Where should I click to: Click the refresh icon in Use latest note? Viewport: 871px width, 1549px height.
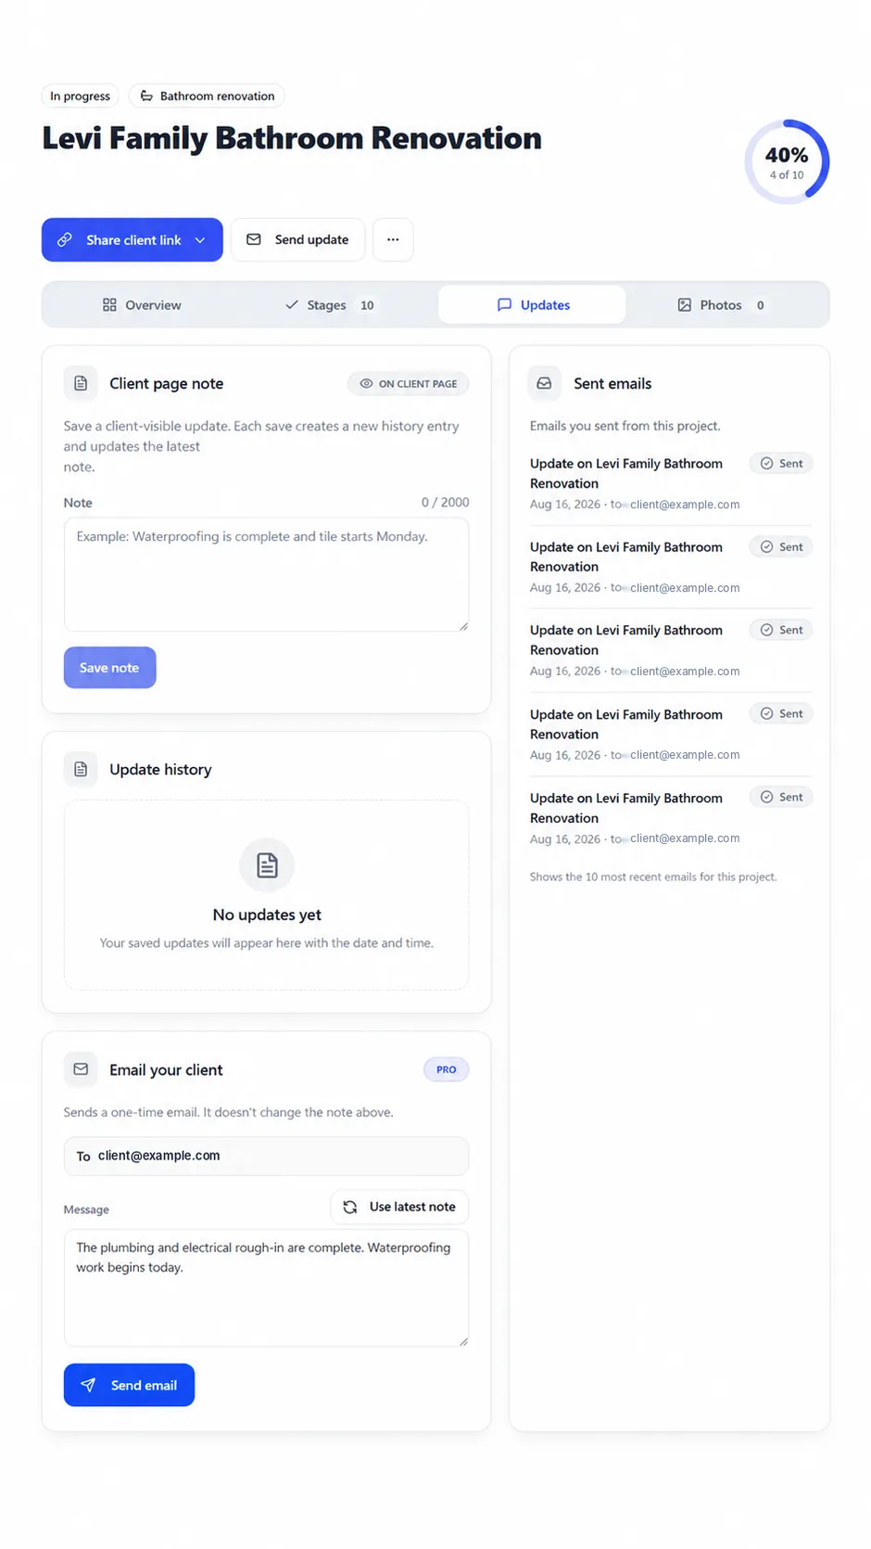tap(350, 1207)
